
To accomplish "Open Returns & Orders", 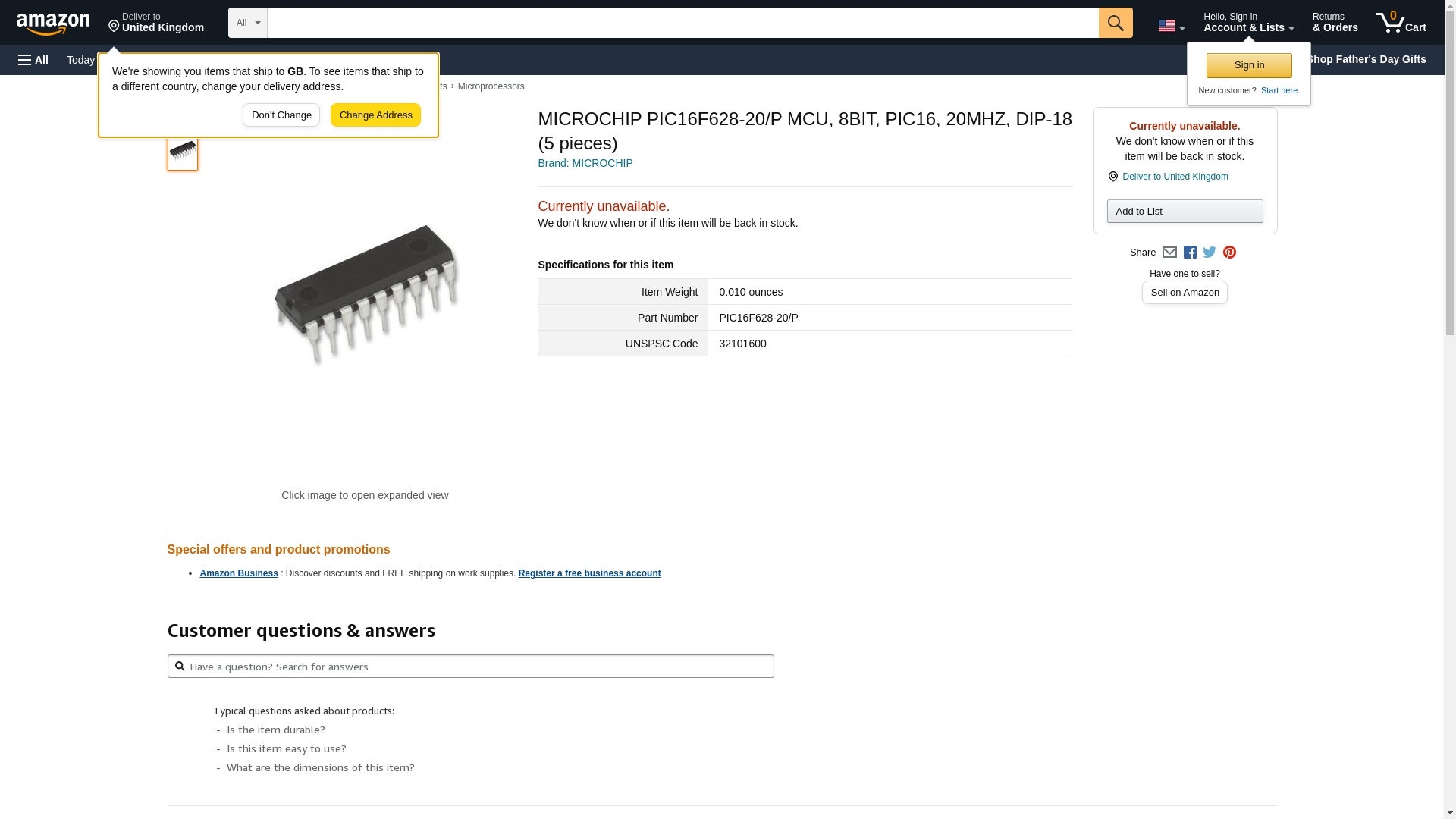I will coord(1335,23).
